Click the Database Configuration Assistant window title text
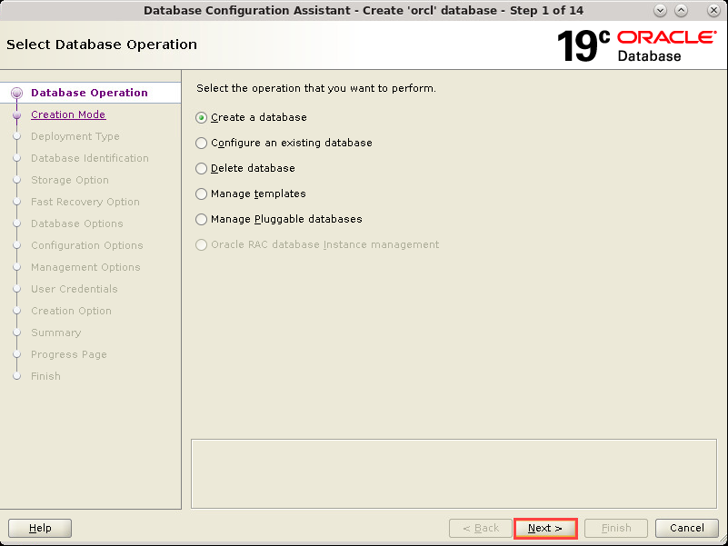This screenshot has height=546, width=728. click(x=364, y=11)
